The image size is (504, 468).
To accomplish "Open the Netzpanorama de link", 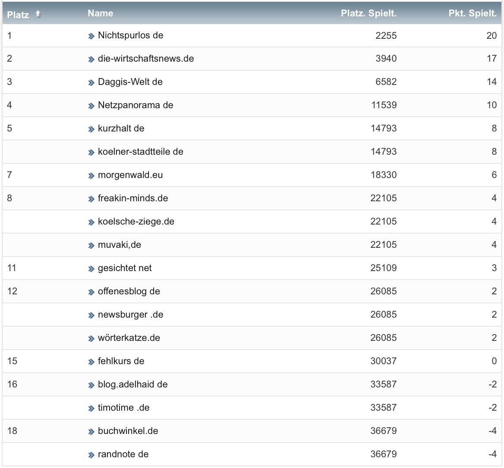I will (x=135, y=105).
